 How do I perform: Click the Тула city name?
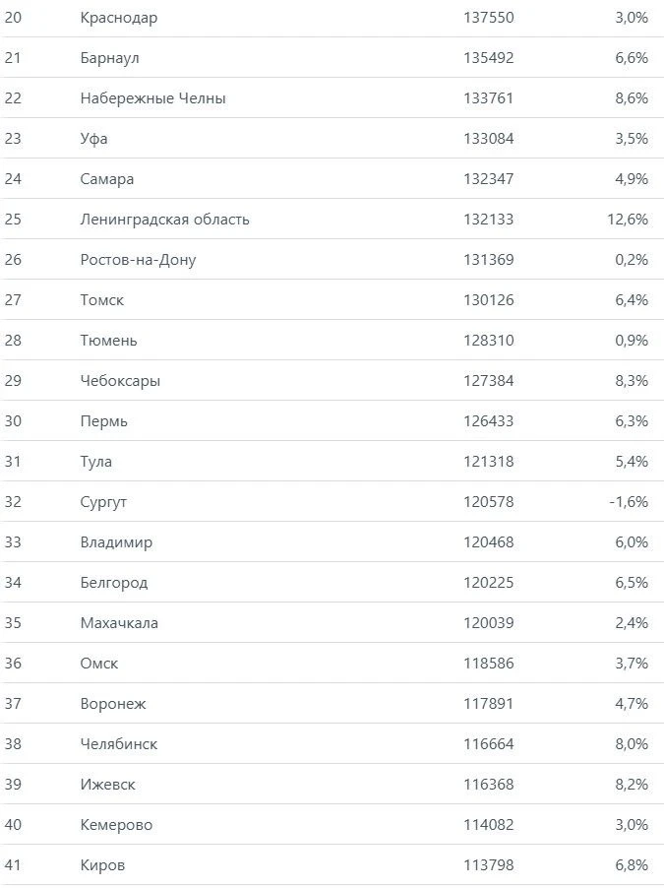click(96, 462)
